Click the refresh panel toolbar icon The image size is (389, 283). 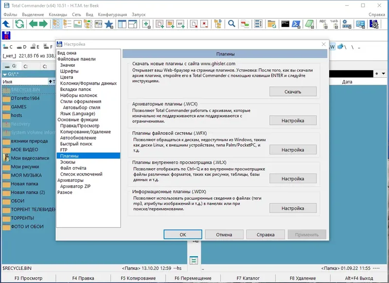coord(19,24)
